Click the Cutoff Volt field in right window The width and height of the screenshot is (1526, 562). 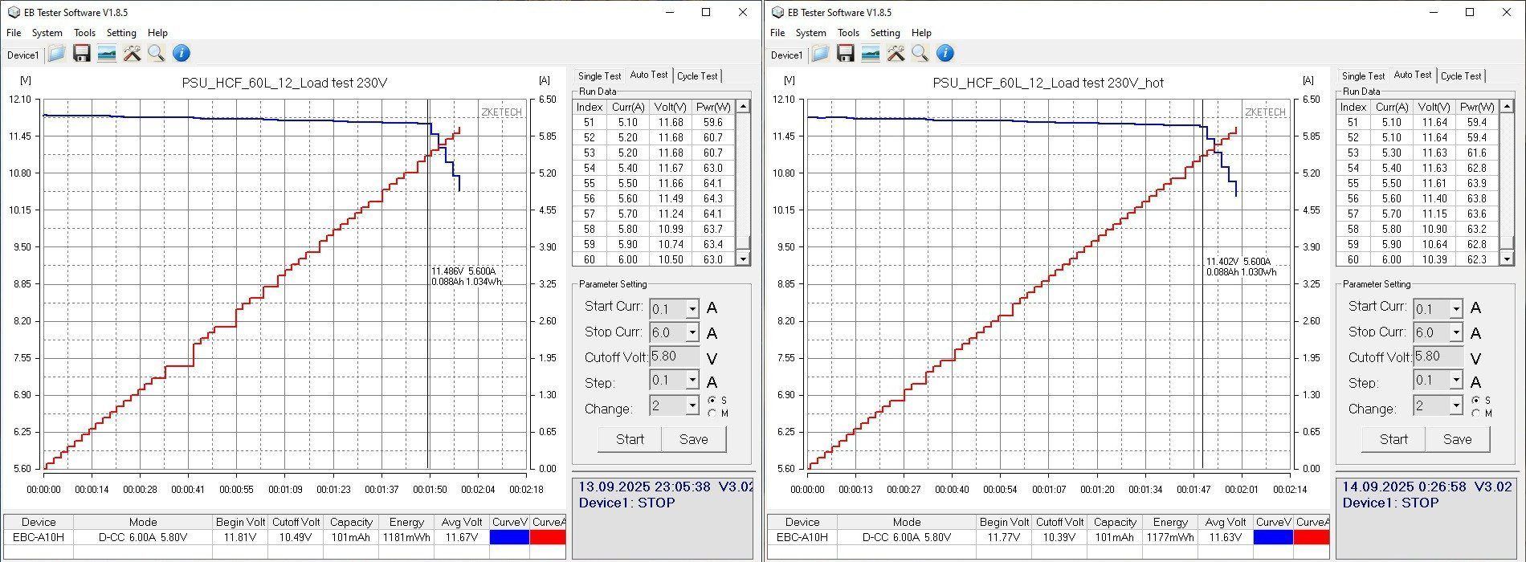1438,356
